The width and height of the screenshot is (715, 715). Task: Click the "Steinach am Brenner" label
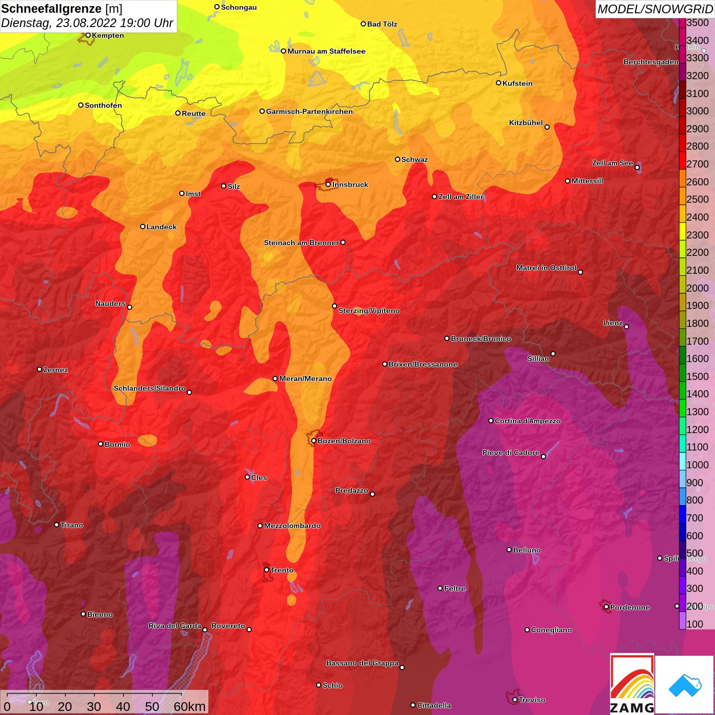pos(301,243)
